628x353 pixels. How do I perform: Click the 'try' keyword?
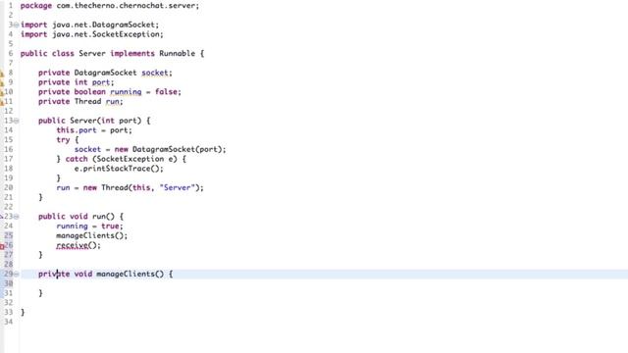pos(63,140)
